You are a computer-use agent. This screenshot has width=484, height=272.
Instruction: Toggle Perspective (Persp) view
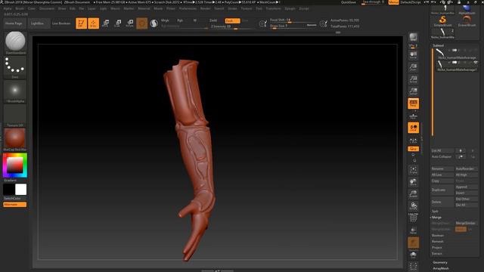pyautogui.click(x=413, y=104)
